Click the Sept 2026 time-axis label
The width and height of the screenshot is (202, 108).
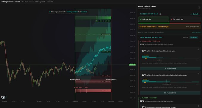point(111,101)
